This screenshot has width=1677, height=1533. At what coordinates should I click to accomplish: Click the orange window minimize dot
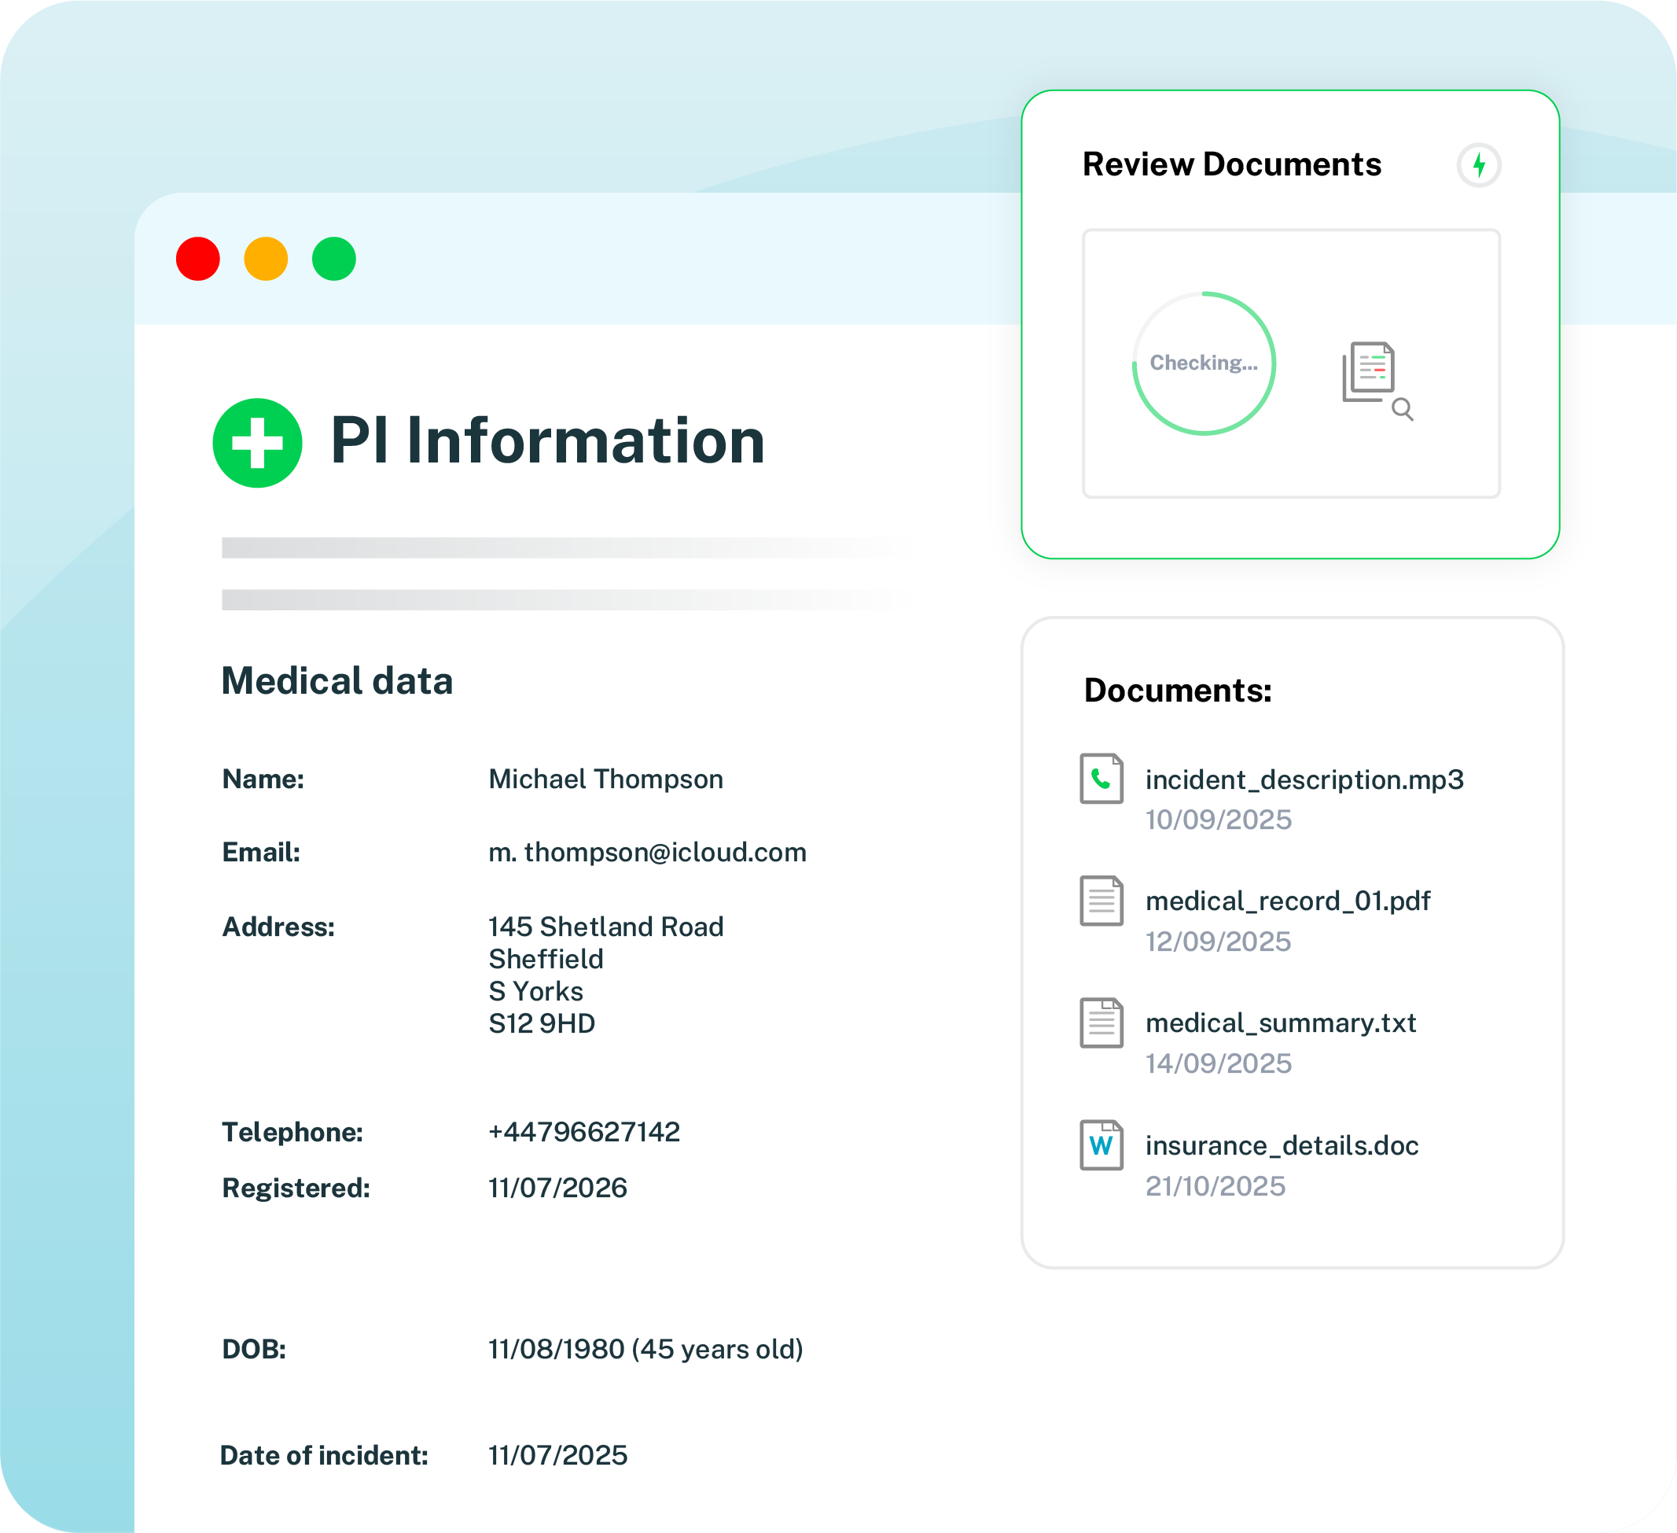267,259
